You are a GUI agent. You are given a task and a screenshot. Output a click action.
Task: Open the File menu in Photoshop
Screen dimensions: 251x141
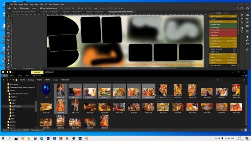point(11,4)
